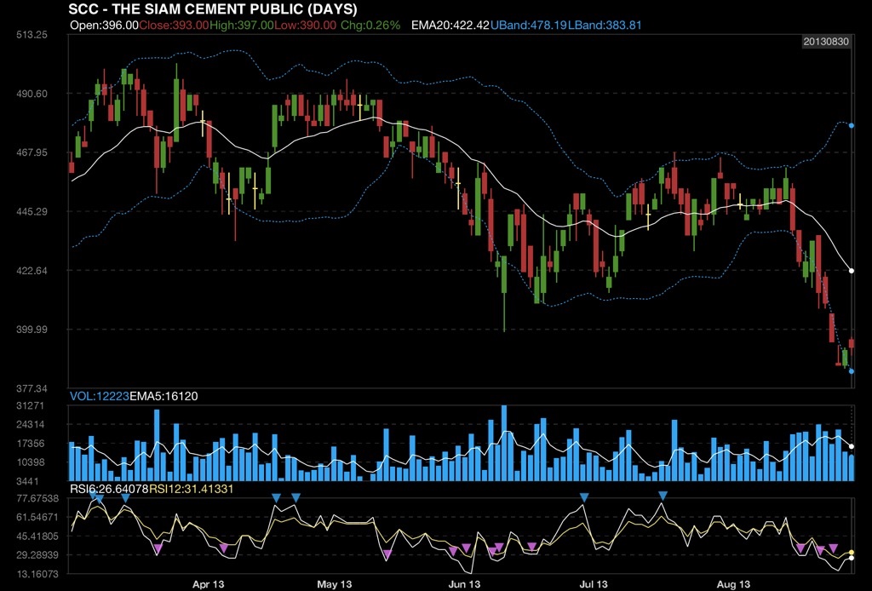Click the Chg:0.26% value
The image size is (872, 591).
click(370, 25)
